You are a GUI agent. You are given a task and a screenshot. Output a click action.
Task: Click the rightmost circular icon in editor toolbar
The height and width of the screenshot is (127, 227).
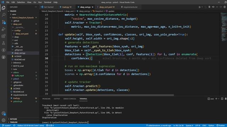pyautogui.click(x=225, y=7)
